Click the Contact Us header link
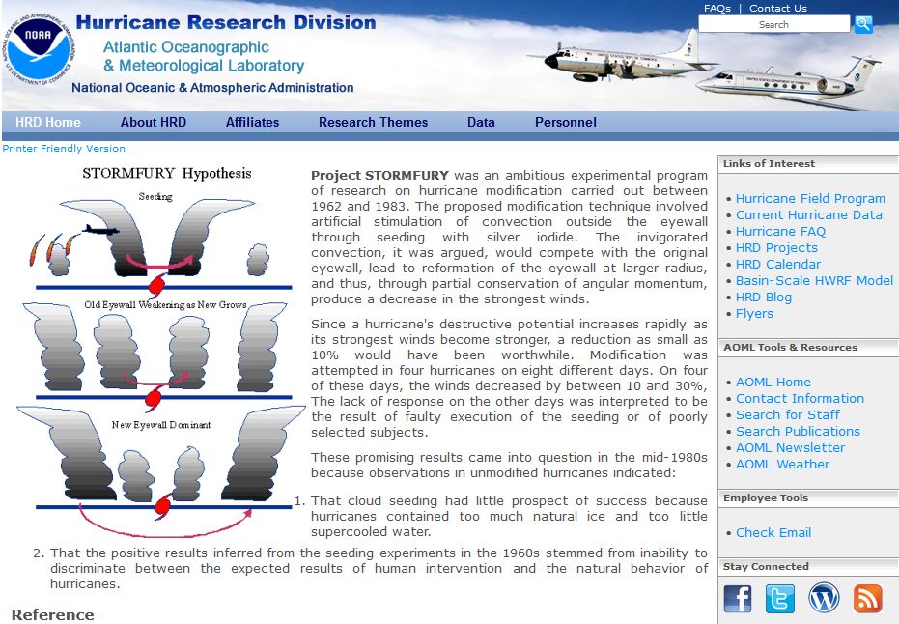The height and width of the screenshot is (624, 899). click(778, 8)
